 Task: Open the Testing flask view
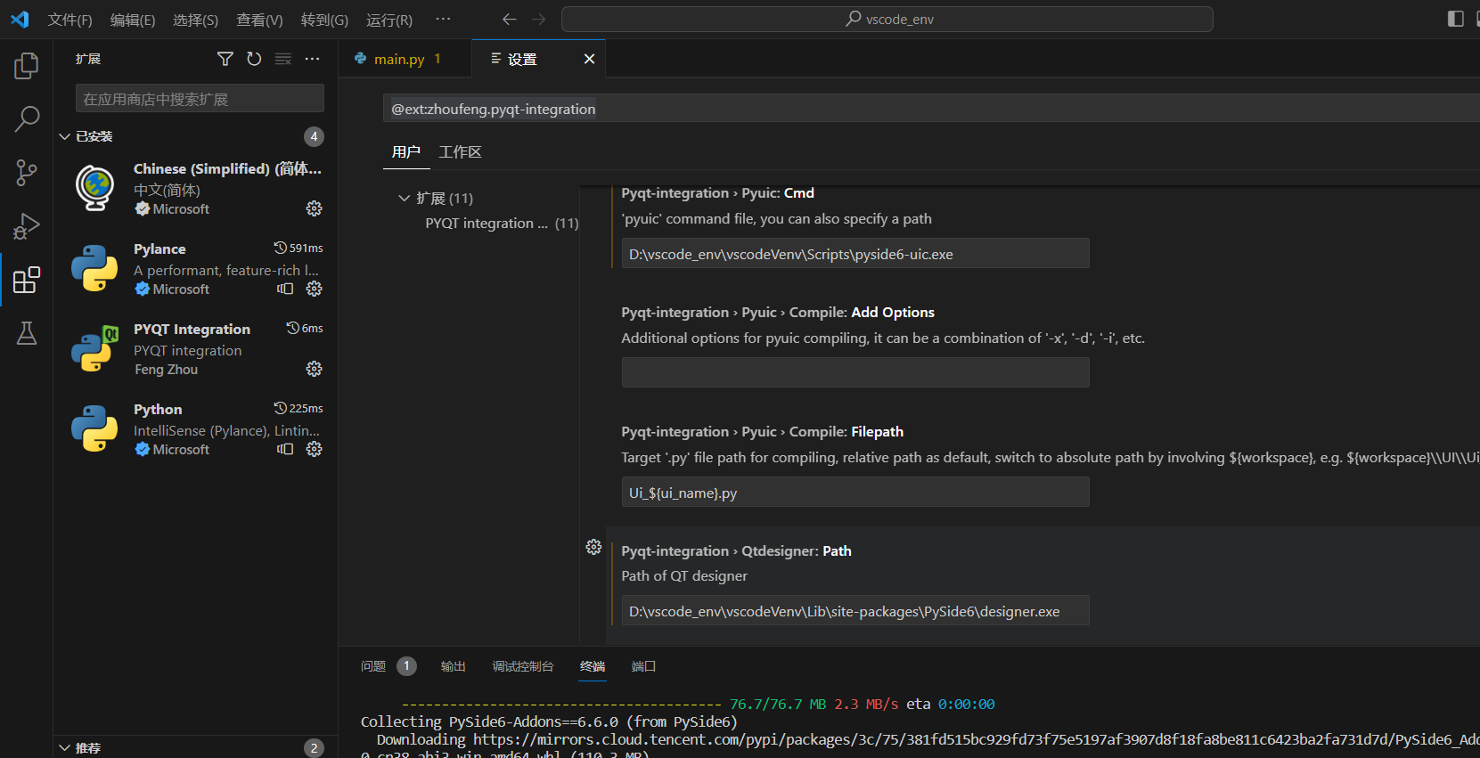[27, 333]
